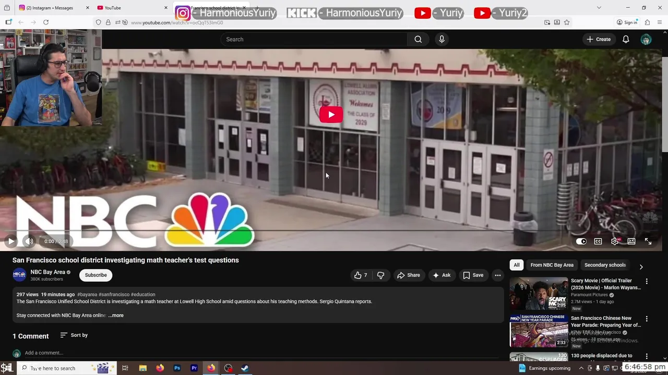The image size is (668, 375).
Task: Open Scary Movie trailer thumbnail
Action: tap(539, 293)
